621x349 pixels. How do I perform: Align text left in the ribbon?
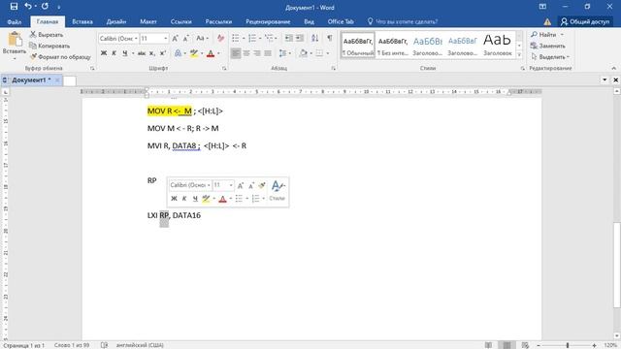click(236, 53)
